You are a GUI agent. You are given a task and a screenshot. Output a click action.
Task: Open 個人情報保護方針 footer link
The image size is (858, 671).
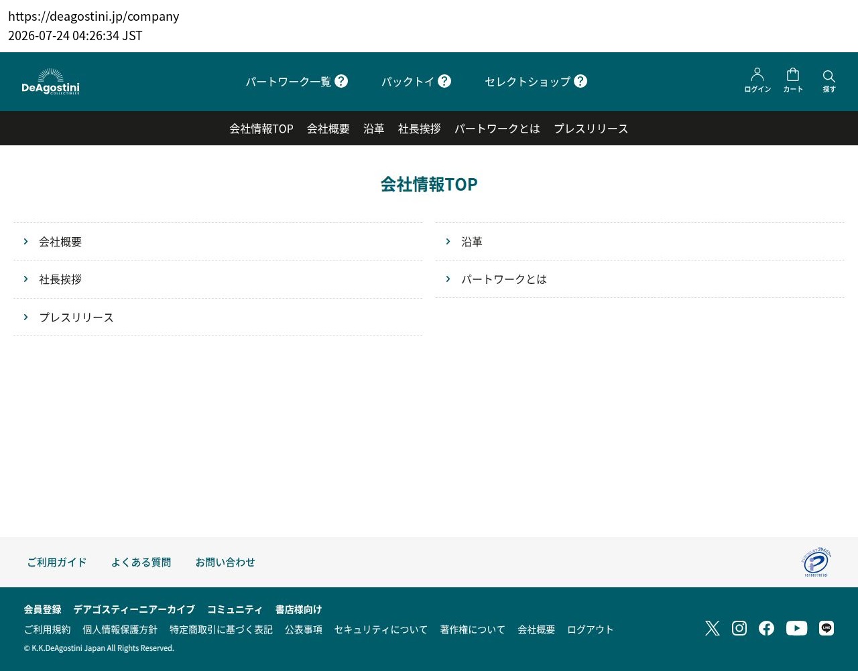coord(120,629)
